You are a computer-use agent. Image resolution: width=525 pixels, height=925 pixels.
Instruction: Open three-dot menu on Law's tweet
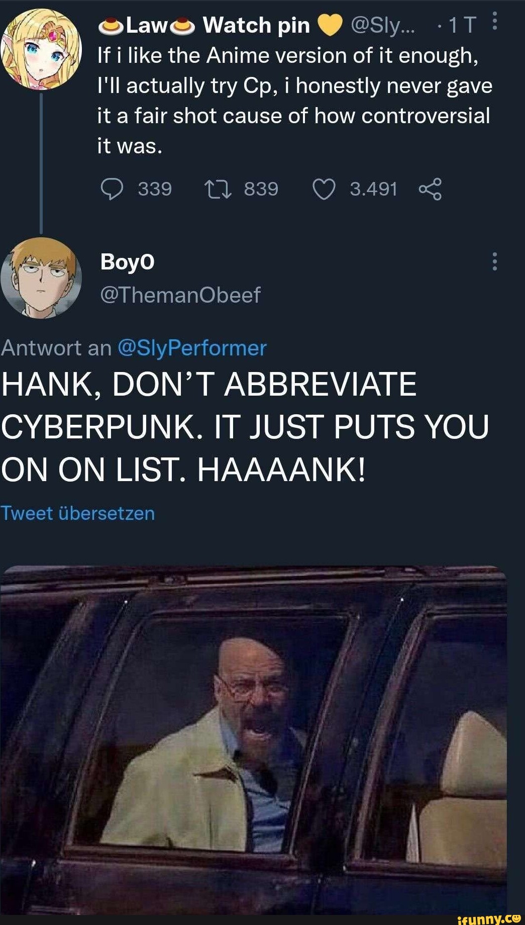click(495, 21)
